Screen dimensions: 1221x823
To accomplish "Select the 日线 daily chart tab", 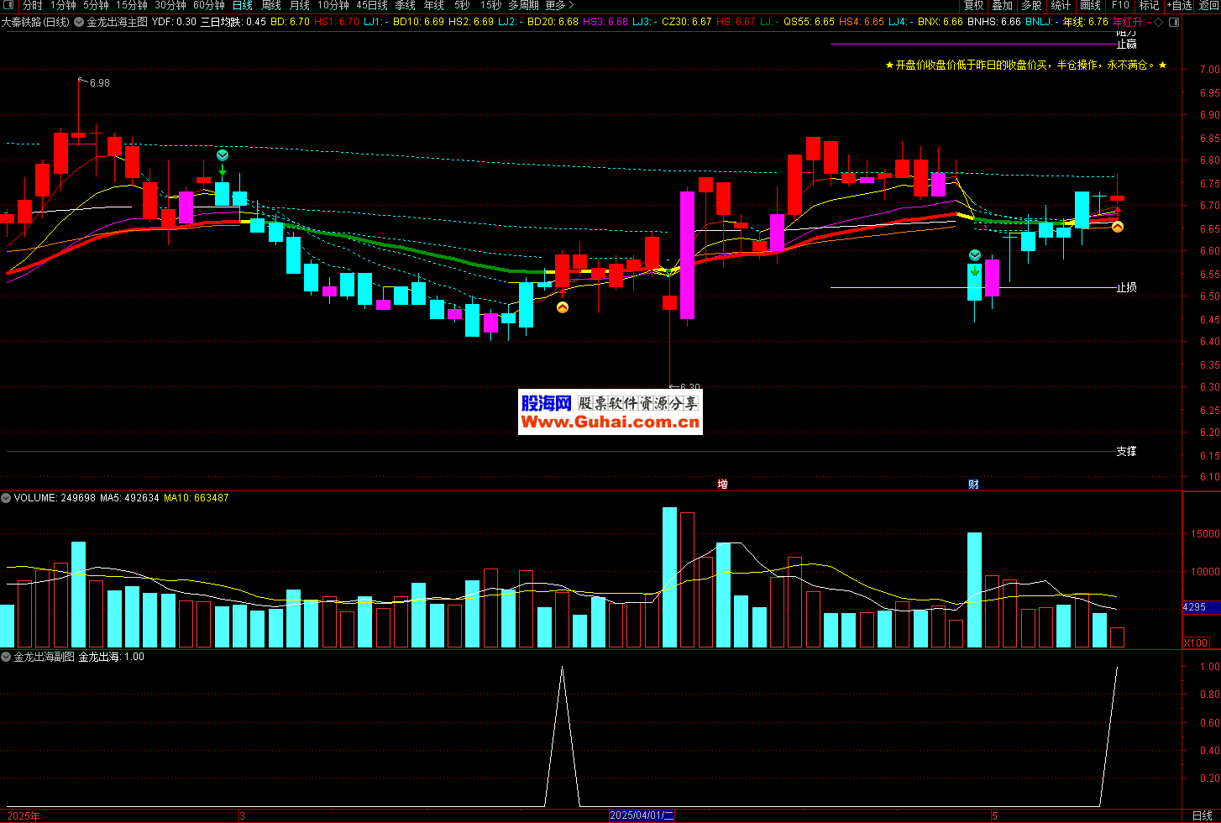I will pyautogui.click(x=243, y=6).
